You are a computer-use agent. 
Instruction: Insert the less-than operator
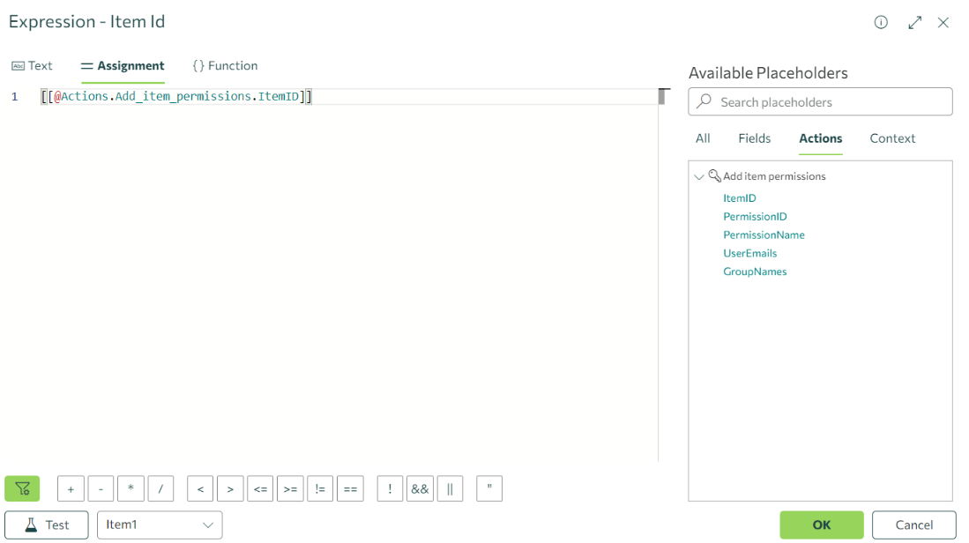click(200, 488)
